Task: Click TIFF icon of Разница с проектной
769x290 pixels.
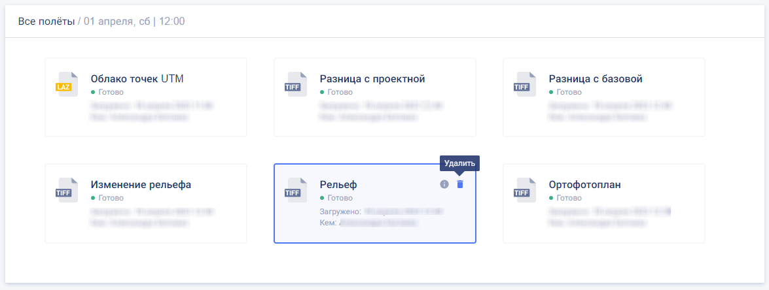Action: pyautogui.click(x=296, y=85)
